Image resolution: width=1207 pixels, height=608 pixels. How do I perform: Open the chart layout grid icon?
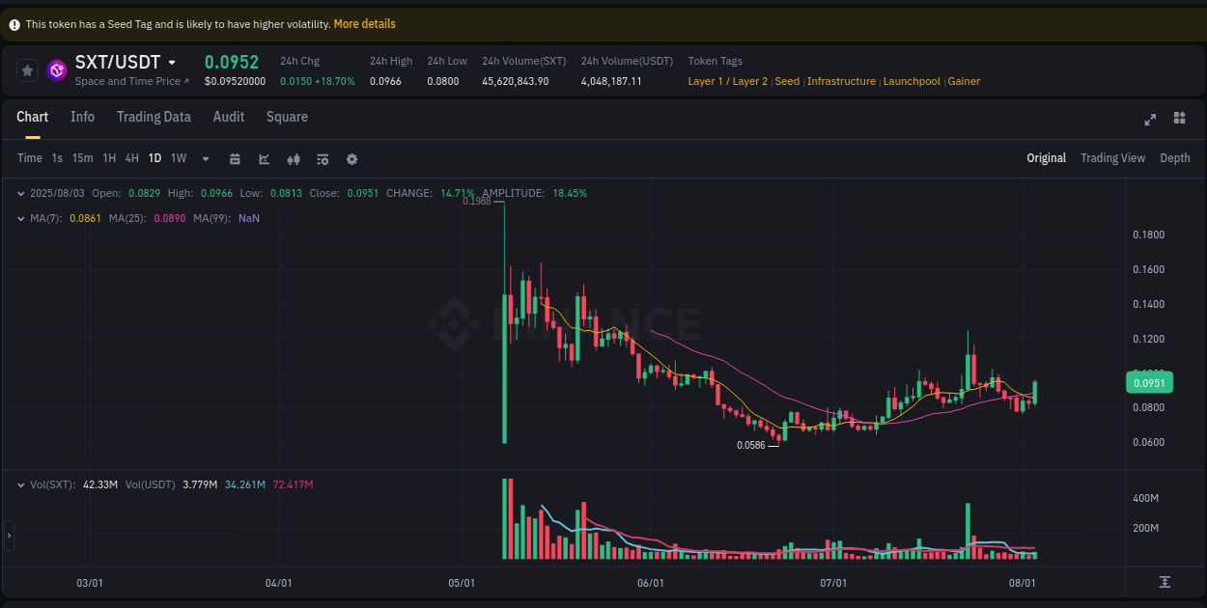pos(1179,119)
